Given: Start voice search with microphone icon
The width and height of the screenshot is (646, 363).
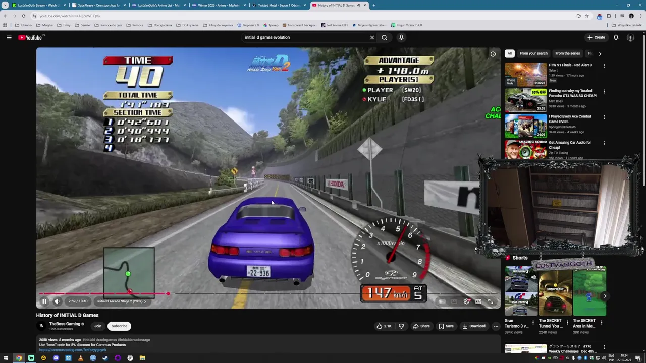Looking at the screenshot, I should [x=401, y=37].
